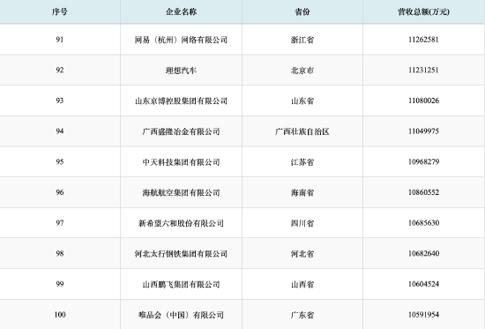Select revenue value 11262581
Viewport: 485px width, 329px height.
423,40
